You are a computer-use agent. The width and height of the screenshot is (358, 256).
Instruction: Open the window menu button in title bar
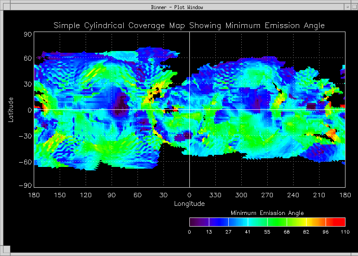click(x=5, y=7)
